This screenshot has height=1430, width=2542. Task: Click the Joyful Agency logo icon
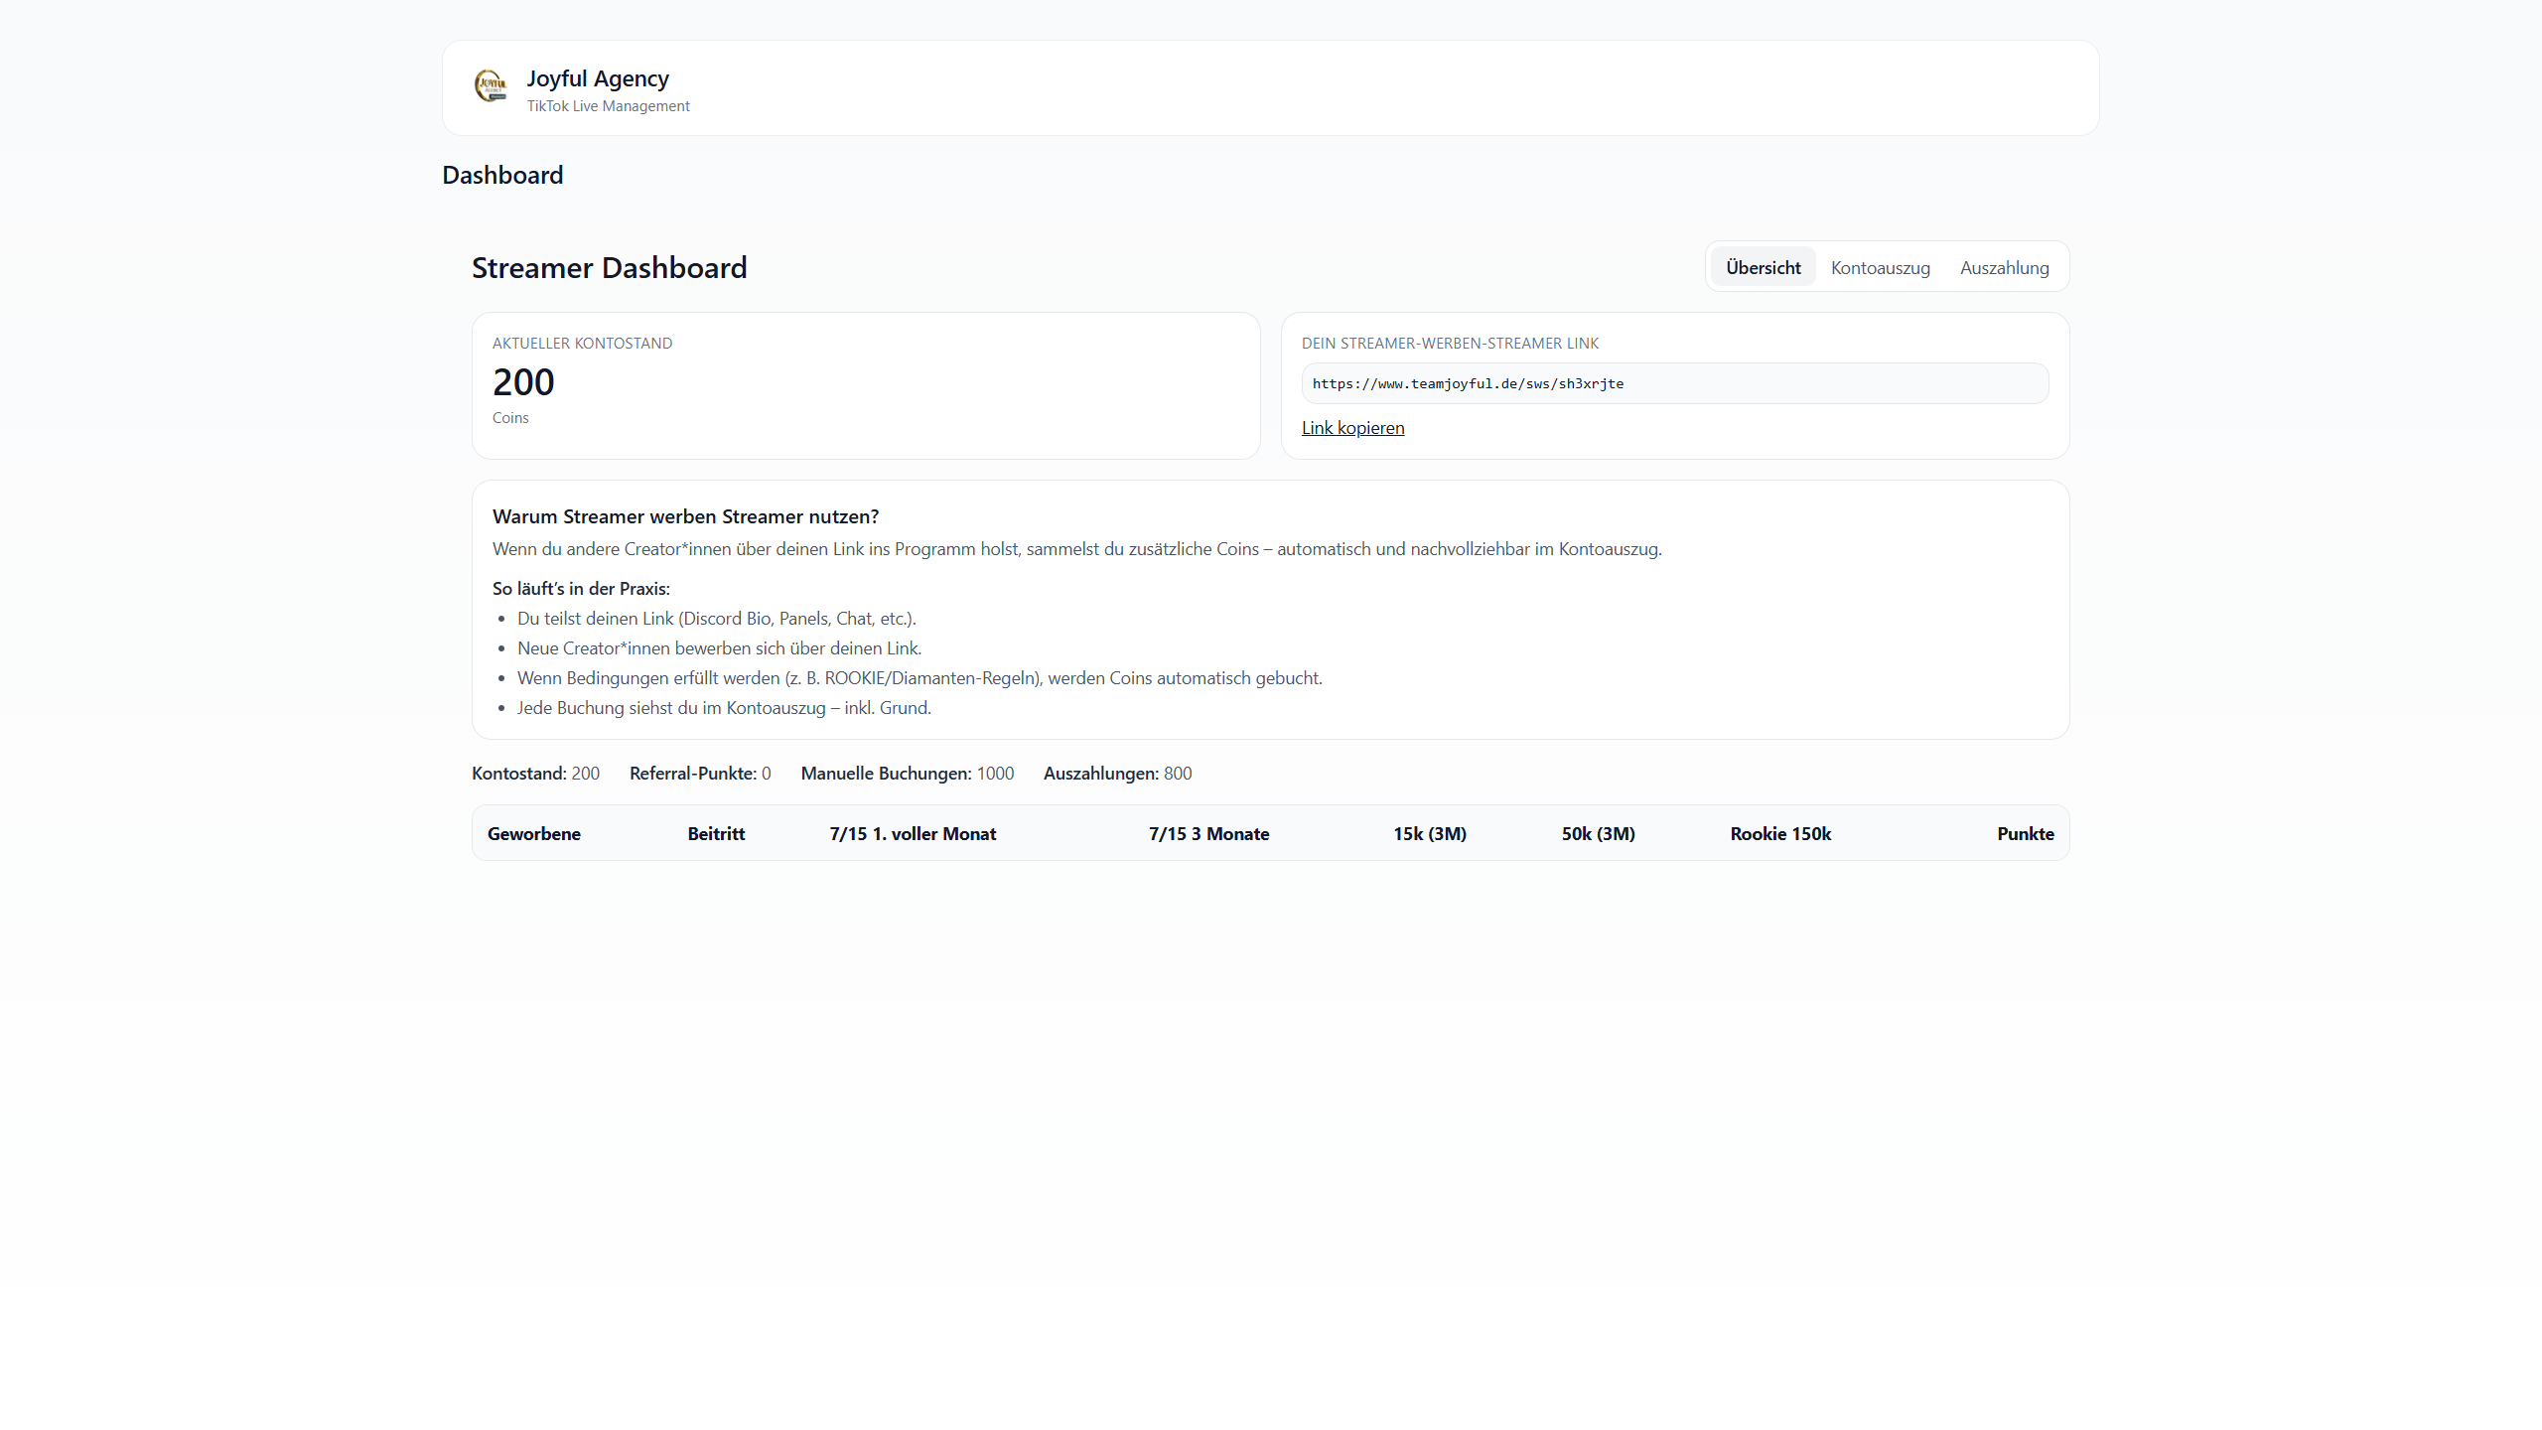(x=491, y=86)
